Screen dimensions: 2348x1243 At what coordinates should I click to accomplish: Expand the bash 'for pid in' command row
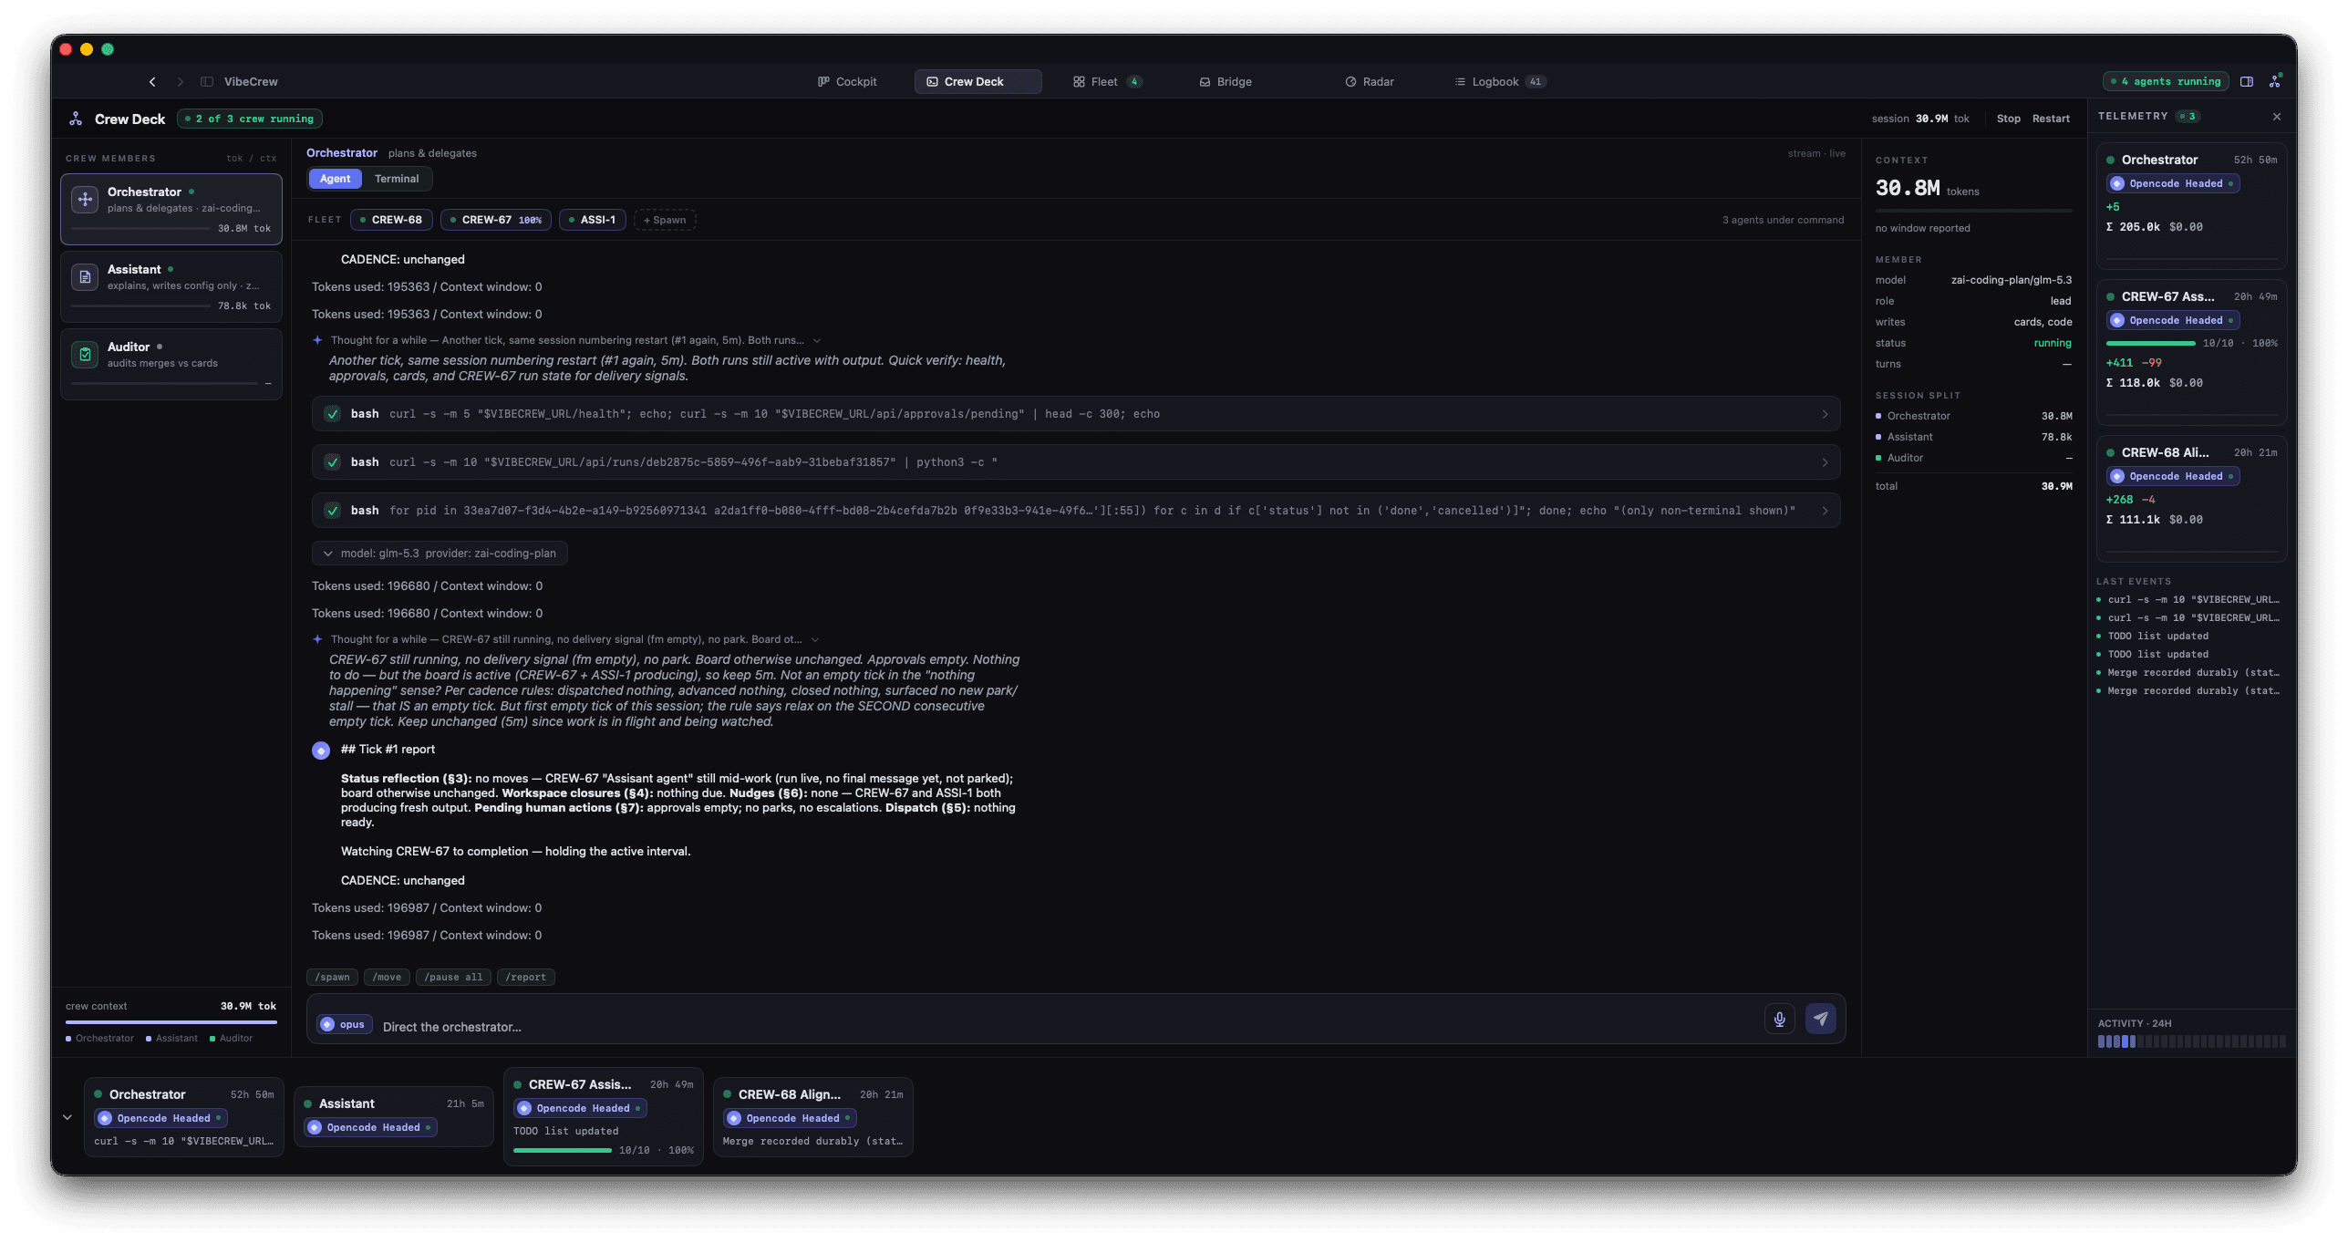click(1825, 511)
